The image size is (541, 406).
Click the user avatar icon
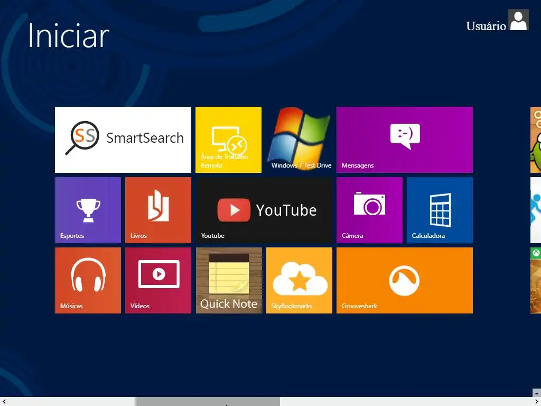pos(518,20)
